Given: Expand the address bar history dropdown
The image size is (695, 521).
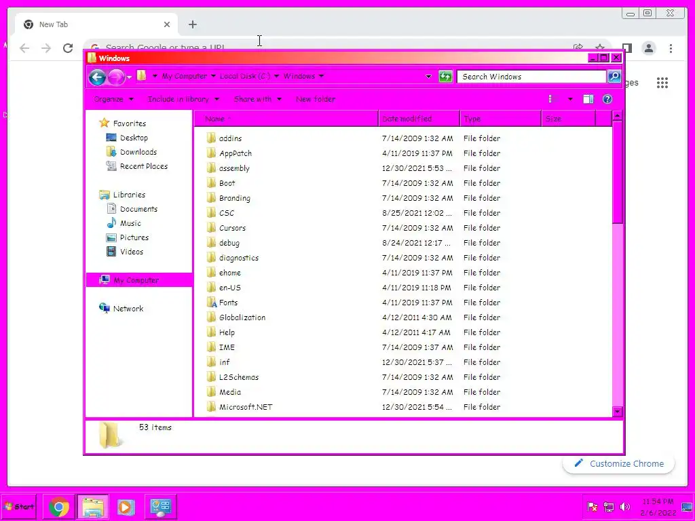Looking at the screenshot, I should click(428, 76).
